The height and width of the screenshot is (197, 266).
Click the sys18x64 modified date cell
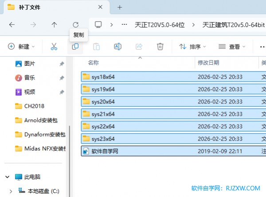220,77
